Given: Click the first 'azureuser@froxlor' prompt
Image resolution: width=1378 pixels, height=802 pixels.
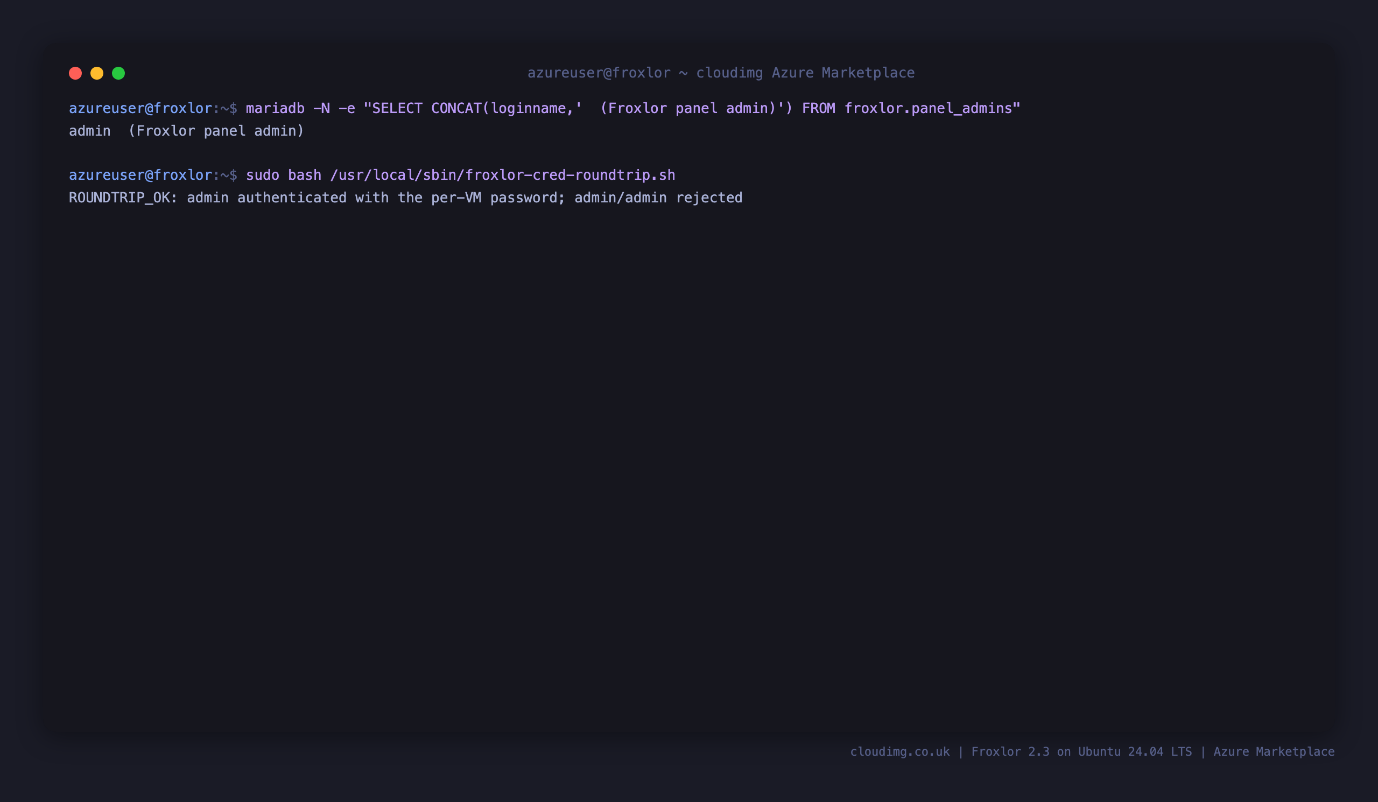Looking at the screenshot, I should coord(140,108).
